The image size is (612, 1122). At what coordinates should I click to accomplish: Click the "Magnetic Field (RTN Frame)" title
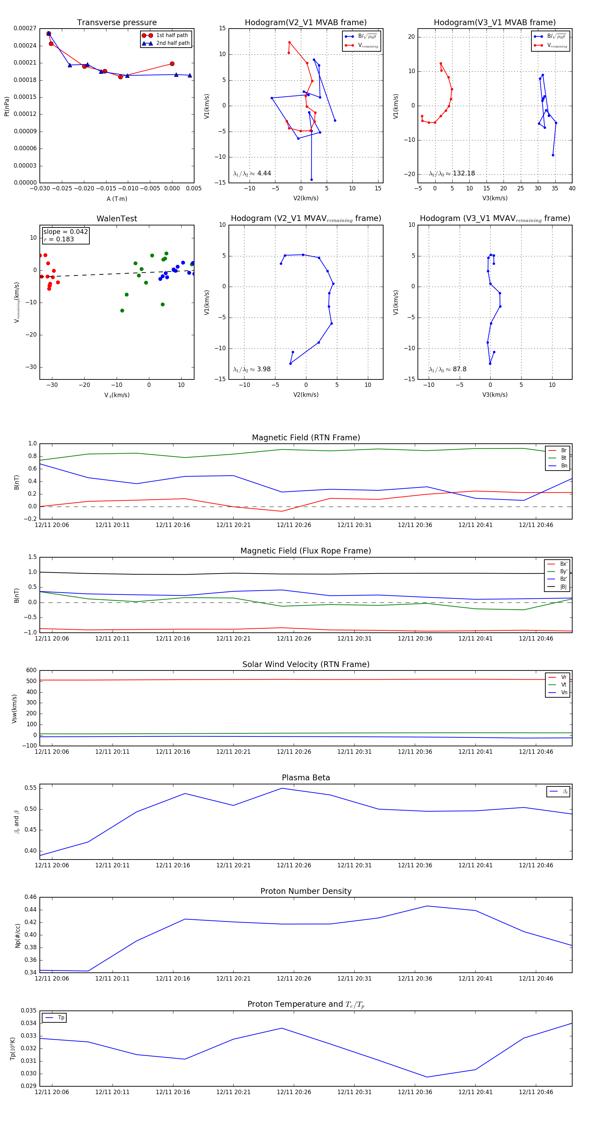pyautogui.click(x=306, y=438)
